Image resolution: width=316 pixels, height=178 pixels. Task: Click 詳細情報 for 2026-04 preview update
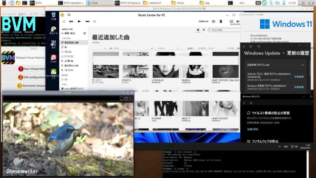(x=299, y=77)
